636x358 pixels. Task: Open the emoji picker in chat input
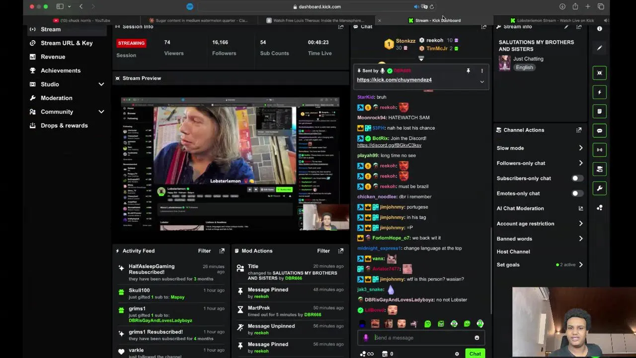(477, 338)
